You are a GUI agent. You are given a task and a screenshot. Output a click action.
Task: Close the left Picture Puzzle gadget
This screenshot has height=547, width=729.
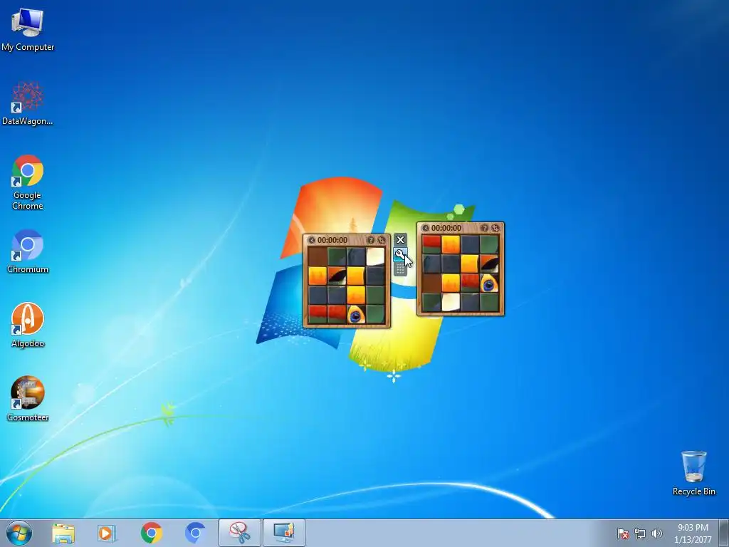click(x=400, y=240)
